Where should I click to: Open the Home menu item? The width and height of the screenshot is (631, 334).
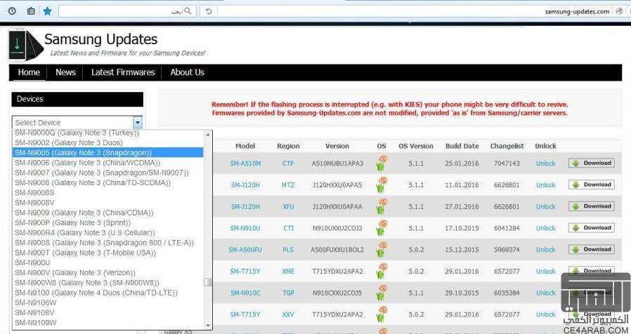click(x=29, y=72)
